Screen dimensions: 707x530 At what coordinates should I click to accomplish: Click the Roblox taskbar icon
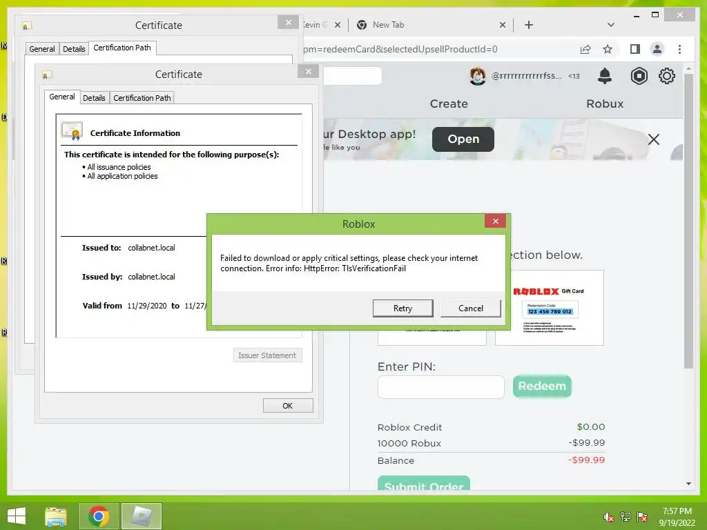coord(141,516)
